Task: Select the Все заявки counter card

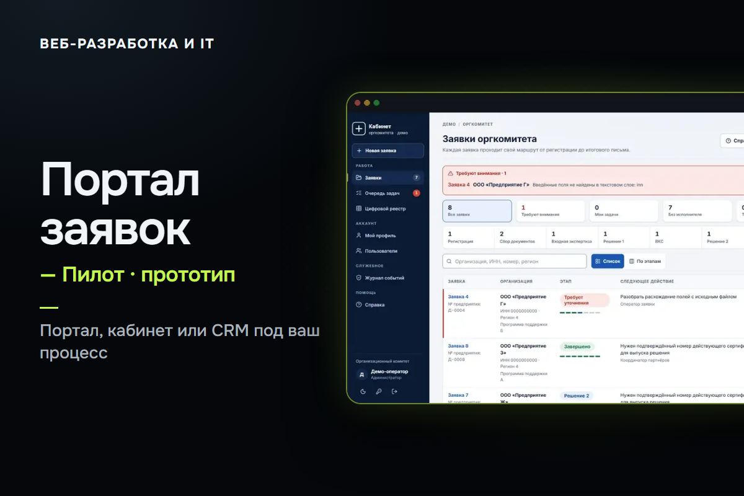Action: 477,211
